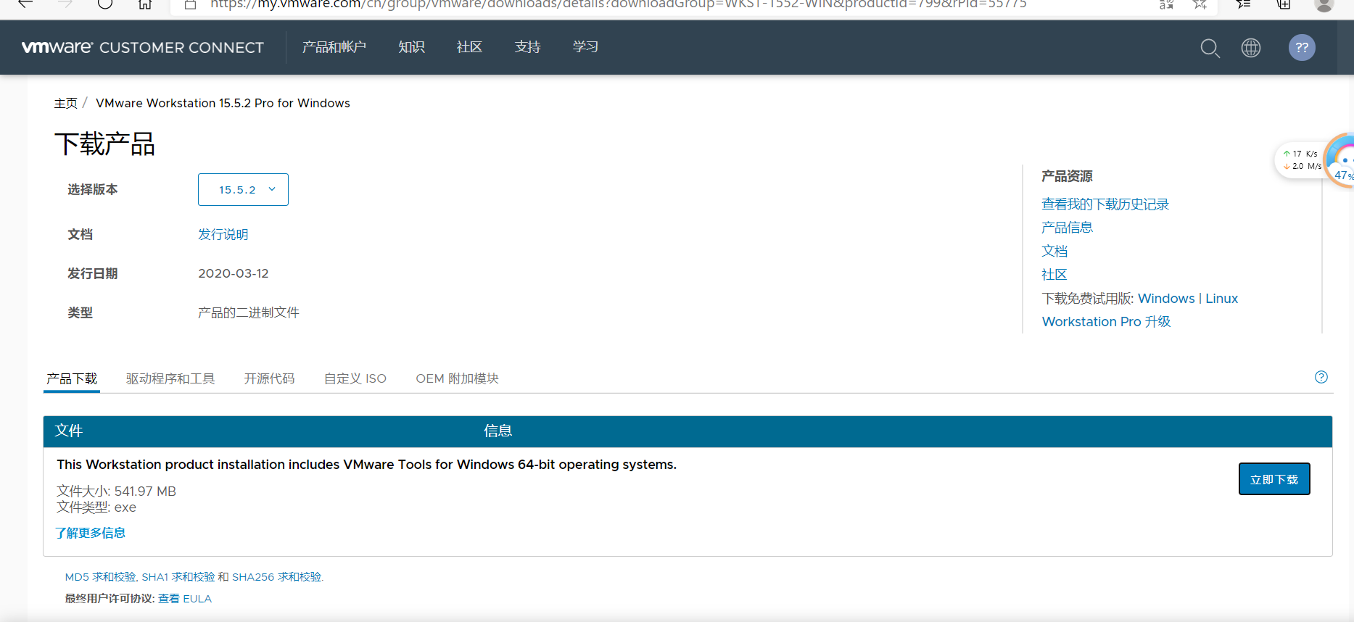Click Linux free trial link
1354x622 pixels.
(1221, 298)
